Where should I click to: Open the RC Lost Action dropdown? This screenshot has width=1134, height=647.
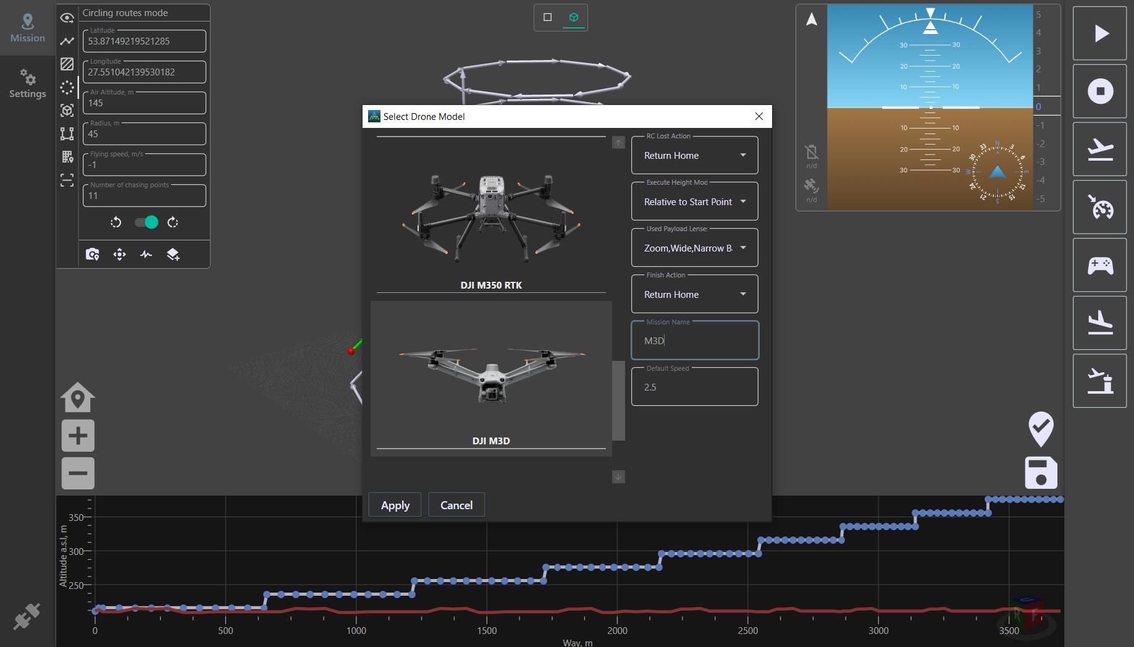[x=694, y=155]
